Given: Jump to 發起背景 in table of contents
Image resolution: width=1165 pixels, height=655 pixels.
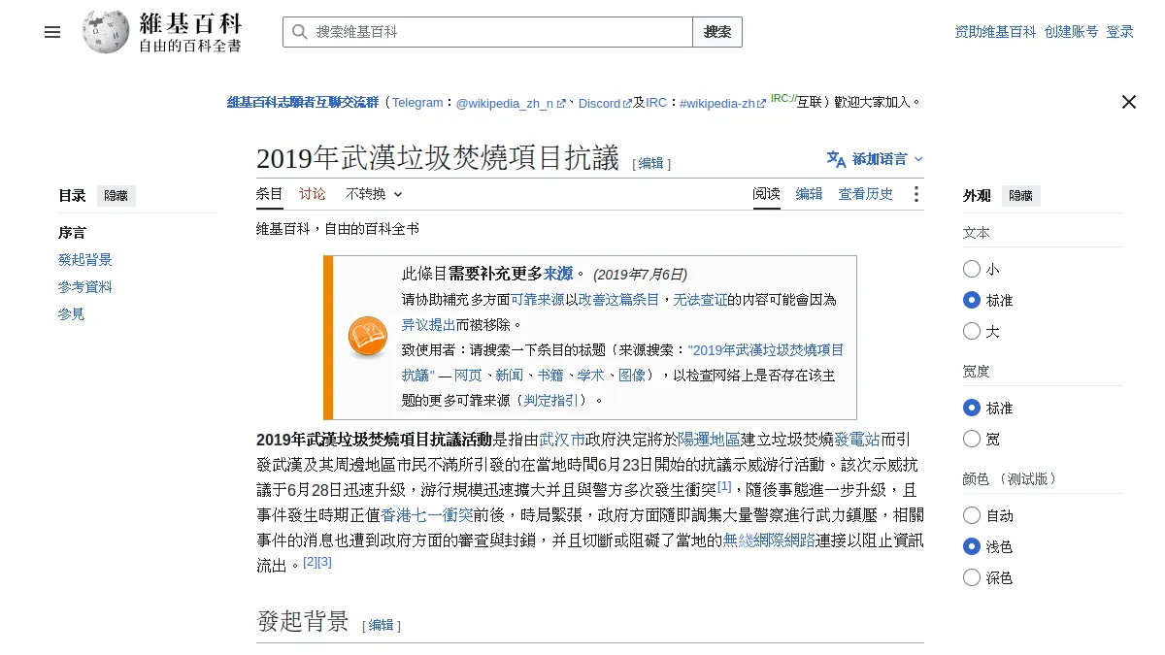Looking at the screenshot, I should (85, 260).
